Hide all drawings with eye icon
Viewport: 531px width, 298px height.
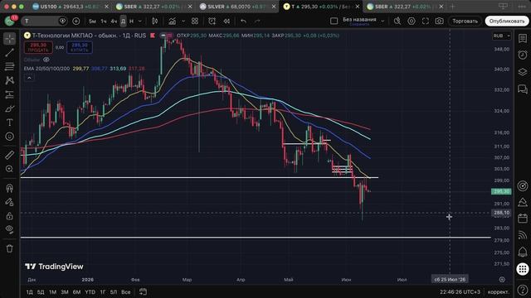[x=9, y=229]
